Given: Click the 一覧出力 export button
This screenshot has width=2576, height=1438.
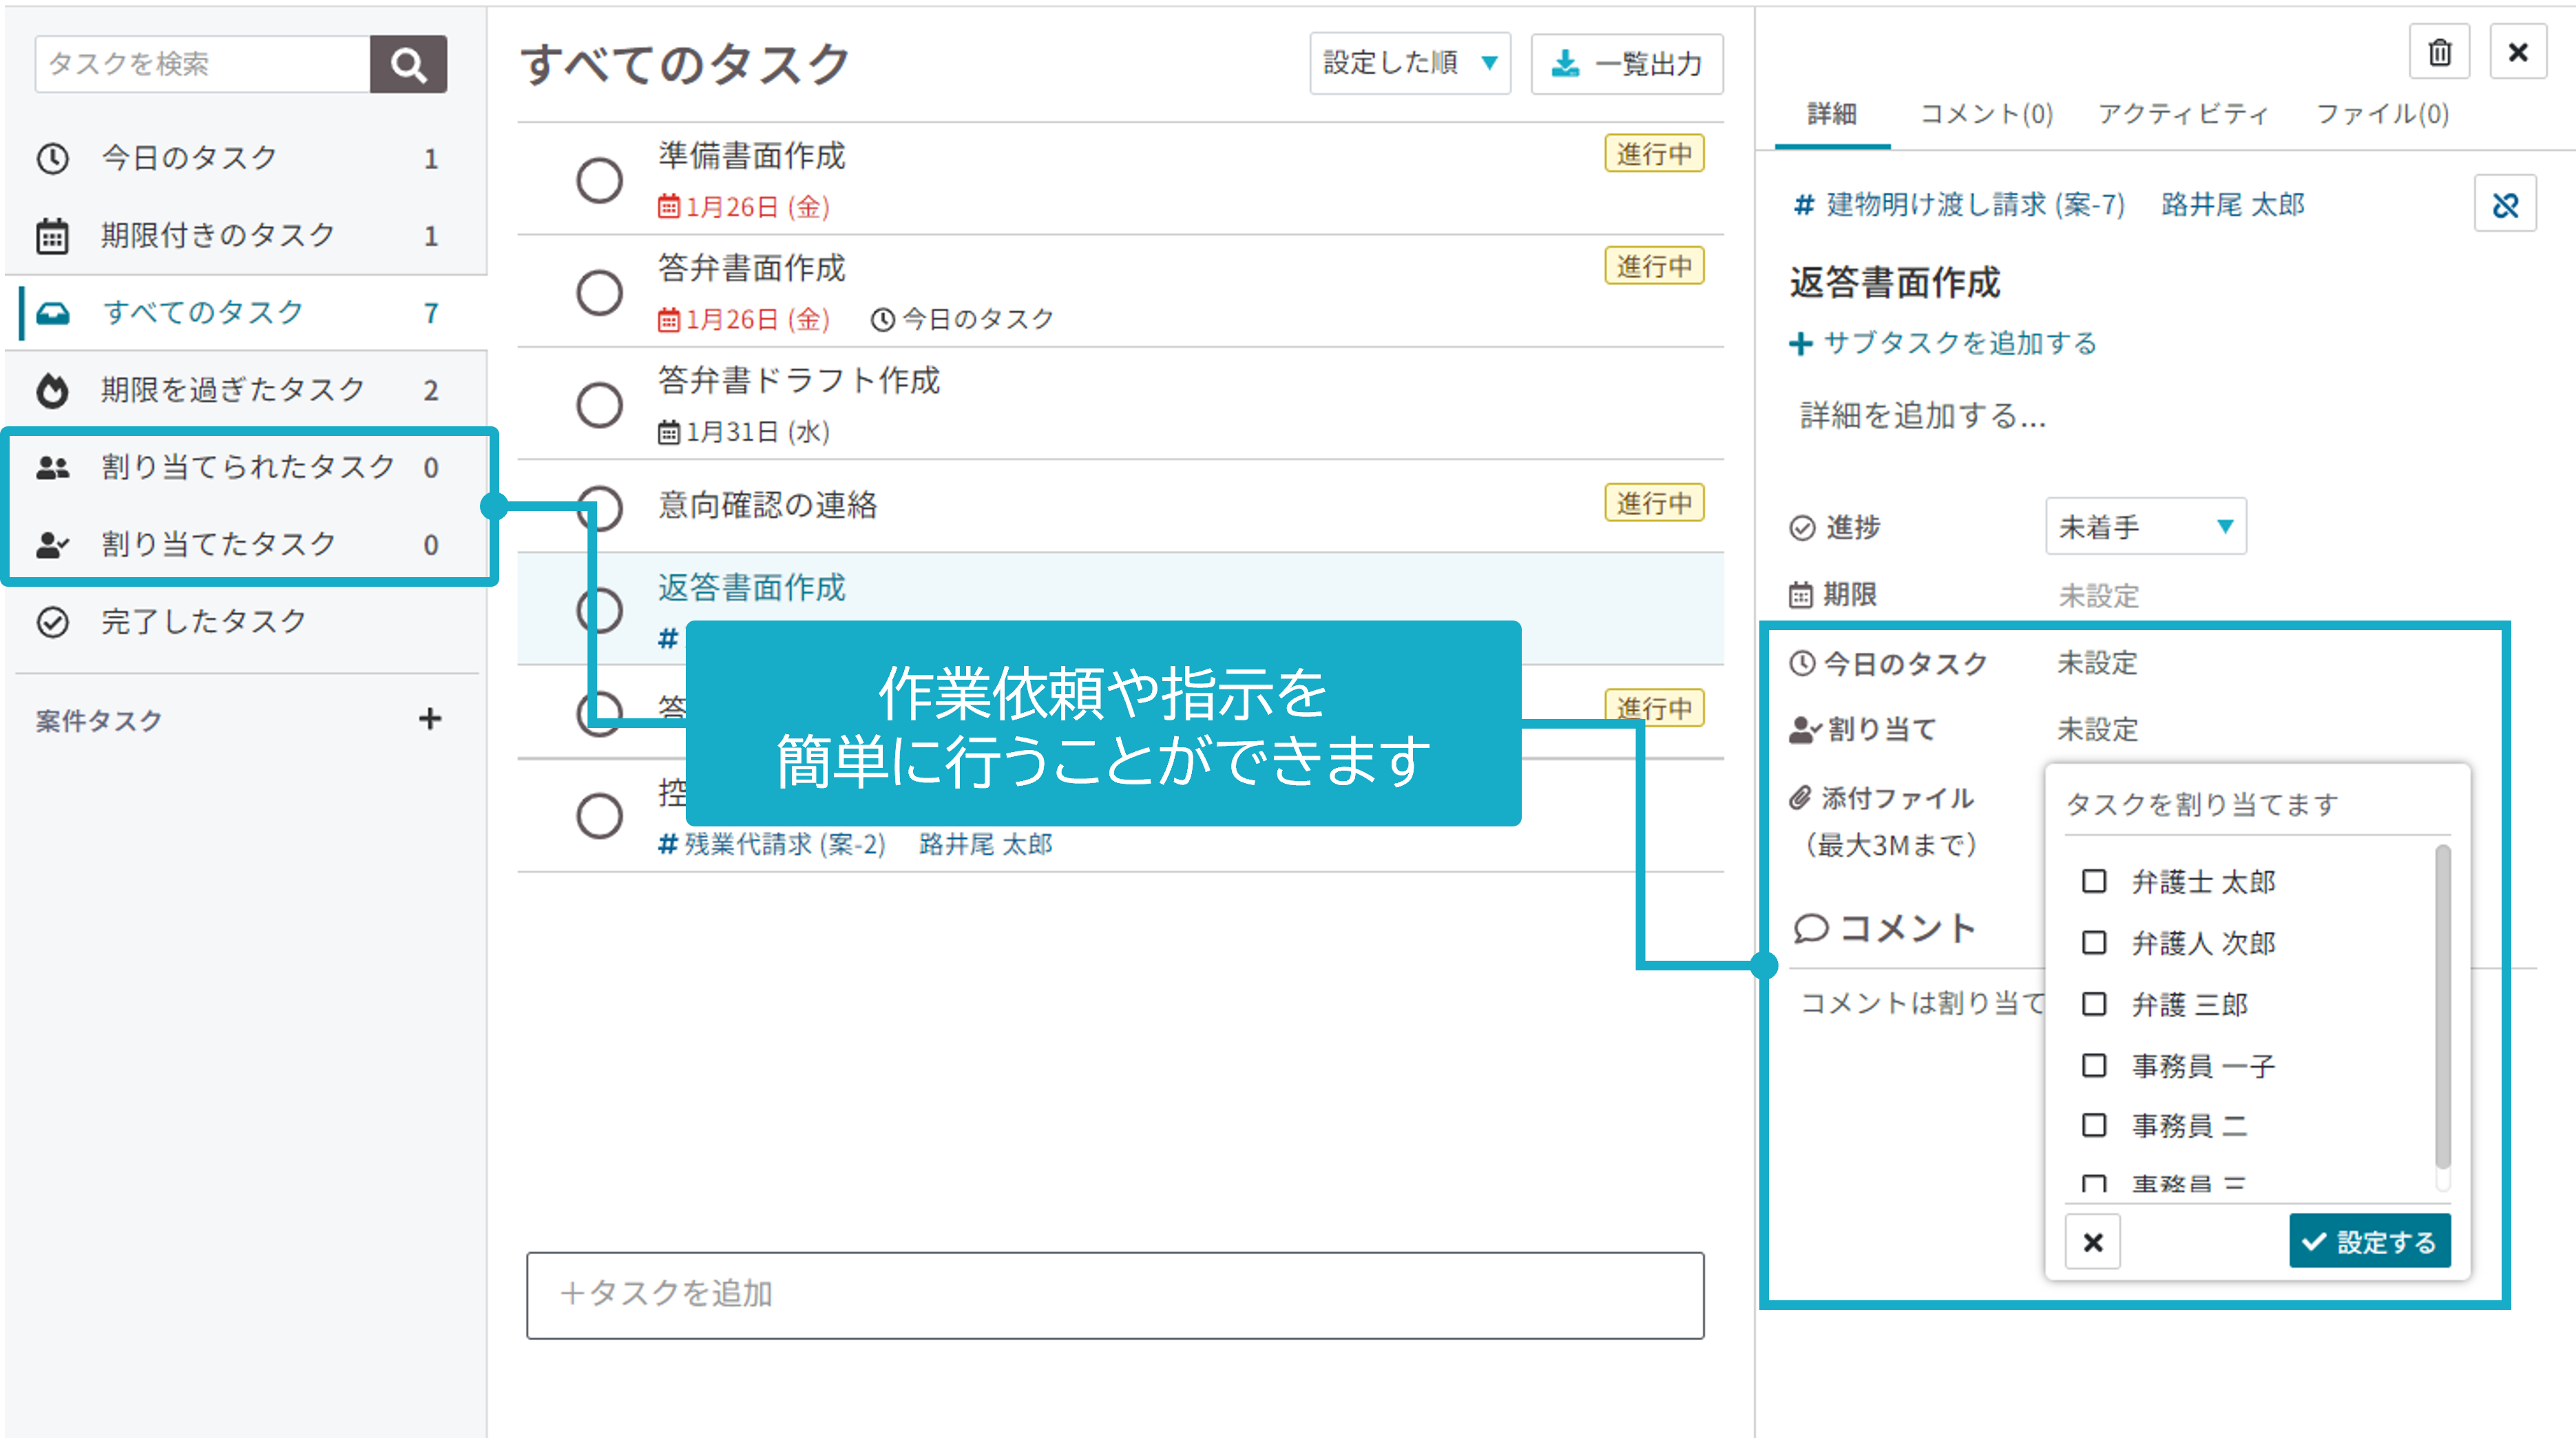Looking at the screenshot, I should tap(1626, 64).
